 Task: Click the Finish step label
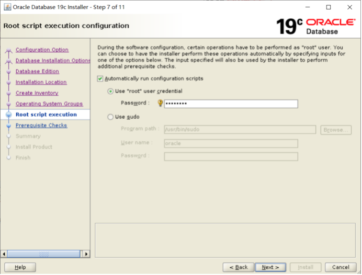23,158
